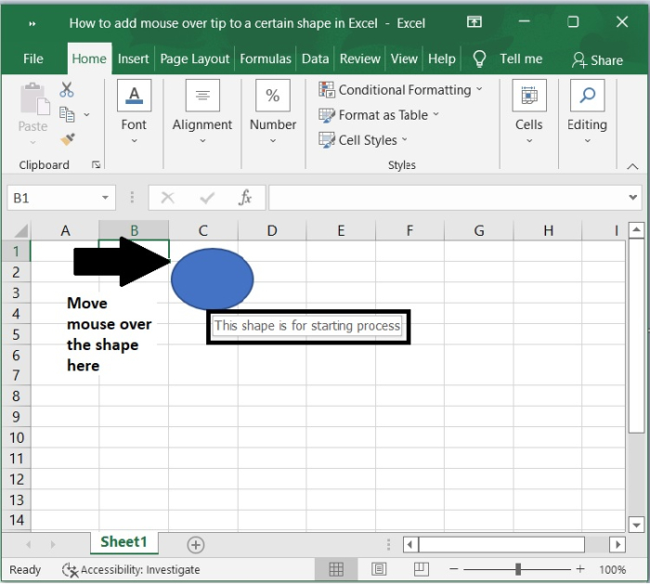Viewport: 650px width, 584px height.
Task: Switch to the Review tab
Action: click(x=360, y=58)
